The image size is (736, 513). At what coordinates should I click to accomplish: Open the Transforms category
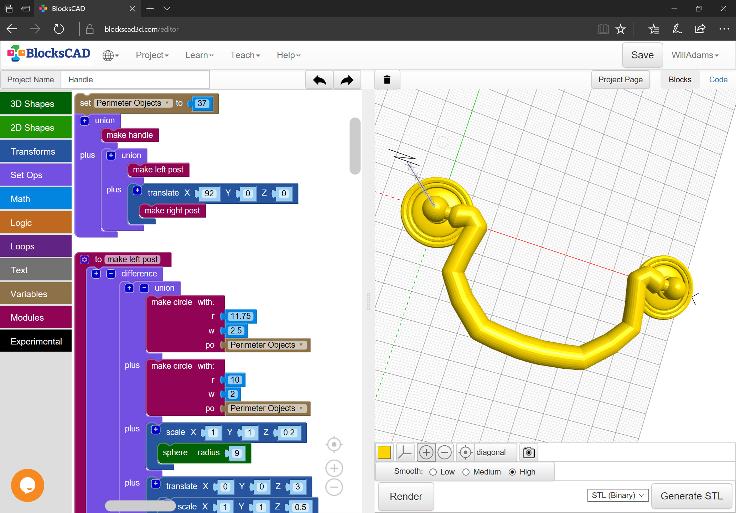click(36, 151)
